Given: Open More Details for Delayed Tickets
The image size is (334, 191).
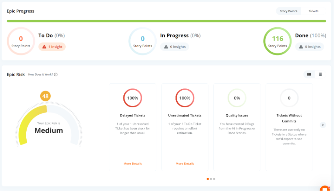Looking at the screenshot, I should 133,164.
